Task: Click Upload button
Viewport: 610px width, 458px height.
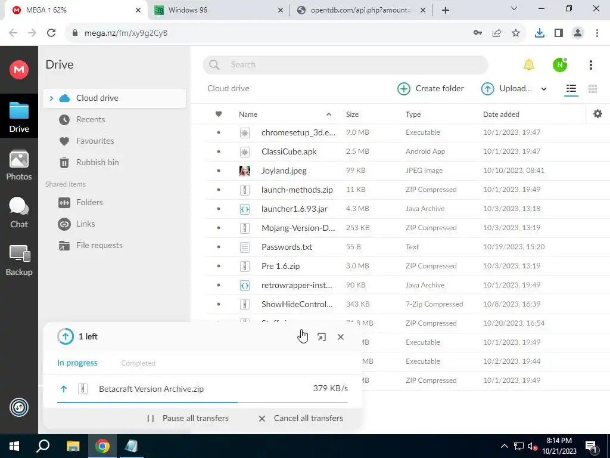Action: 506,88
